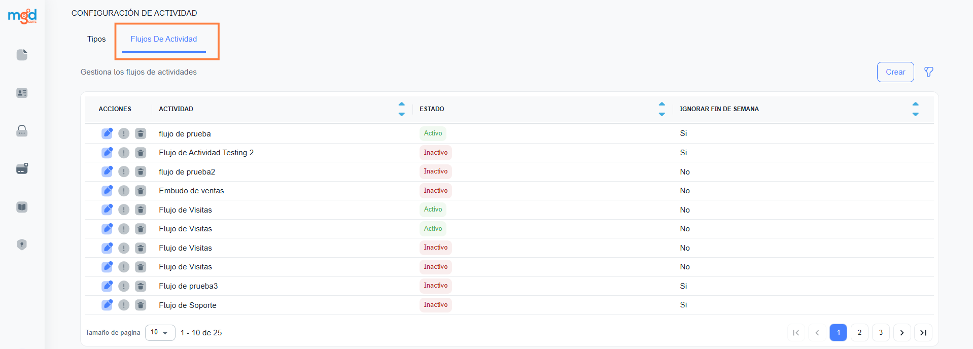This screenshot has width=973, height=349.
Task: Go to page 2 of results
Action: (859, 333)
